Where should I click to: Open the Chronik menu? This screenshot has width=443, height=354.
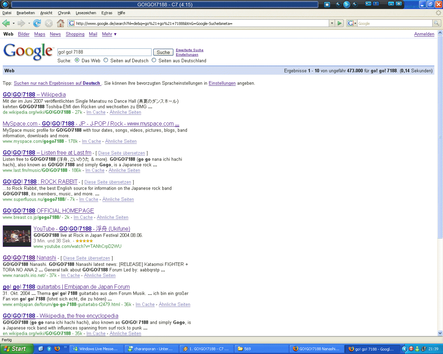64,13
